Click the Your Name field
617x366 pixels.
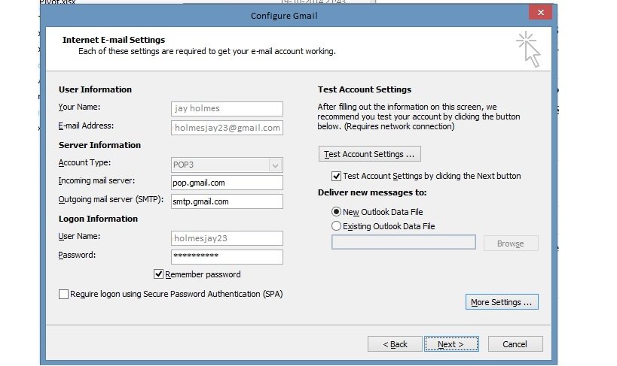tap(227, 108)
